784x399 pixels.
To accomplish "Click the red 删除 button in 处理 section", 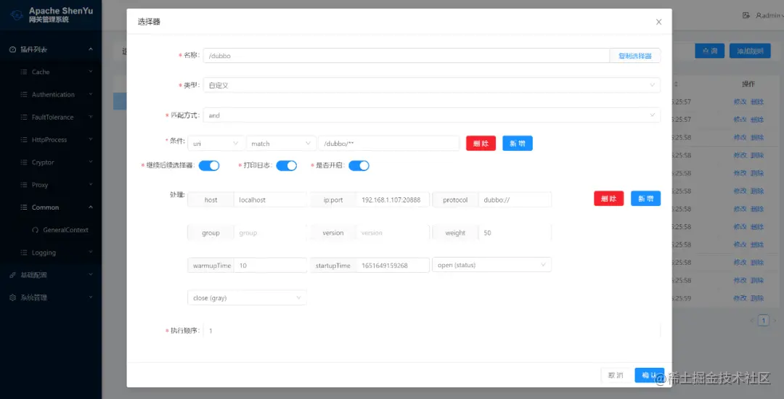I will pos(608,198).
